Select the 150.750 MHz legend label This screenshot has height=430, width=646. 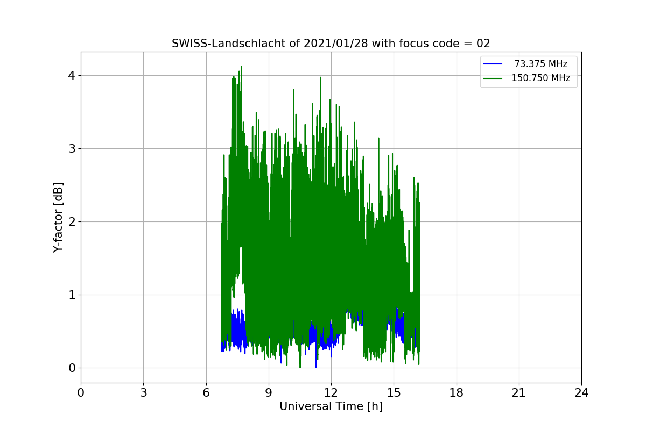click(540, 78)
